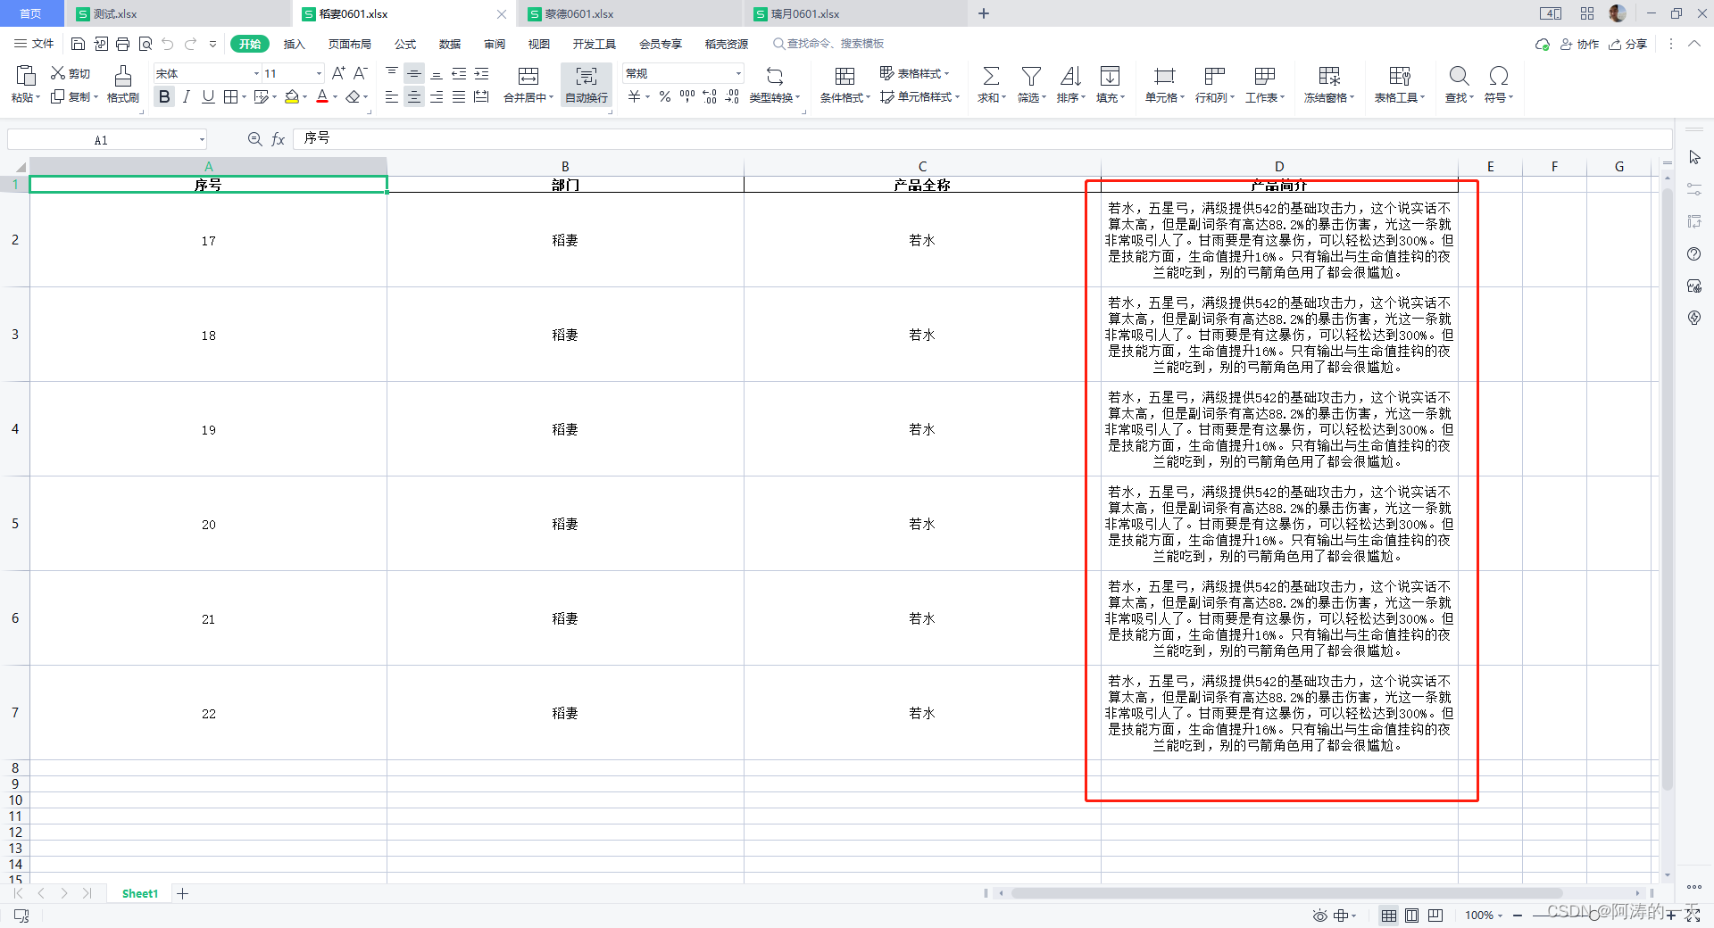Image resolution: width=1714 pixels, height=928 pixels.
Task: Switch to the Formulas (公式) ribbon tab
Action: click(x=405, y=44)
